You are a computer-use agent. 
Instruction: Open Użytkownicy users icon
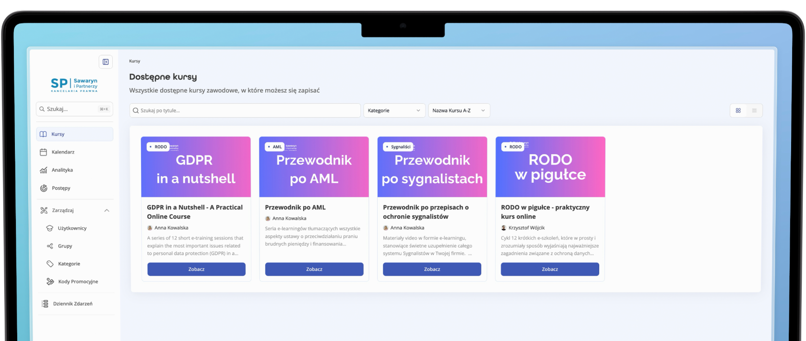point(50,228)
